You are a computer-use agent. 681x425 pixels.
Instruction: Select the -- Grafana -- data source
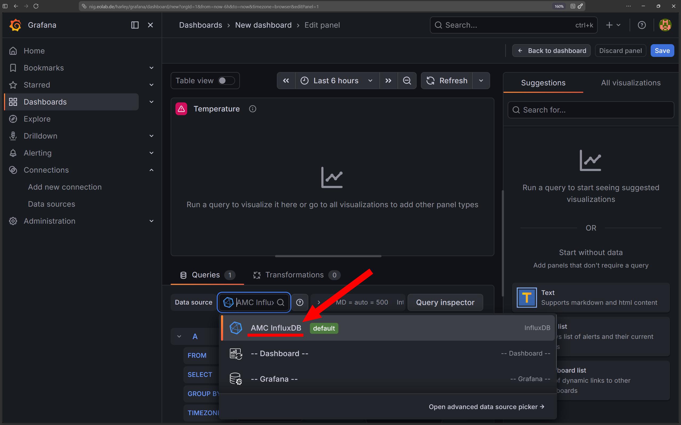pos(388,379)
